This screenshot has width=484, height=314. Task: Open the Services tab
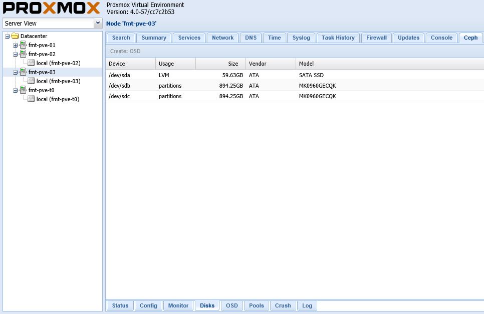189,38
